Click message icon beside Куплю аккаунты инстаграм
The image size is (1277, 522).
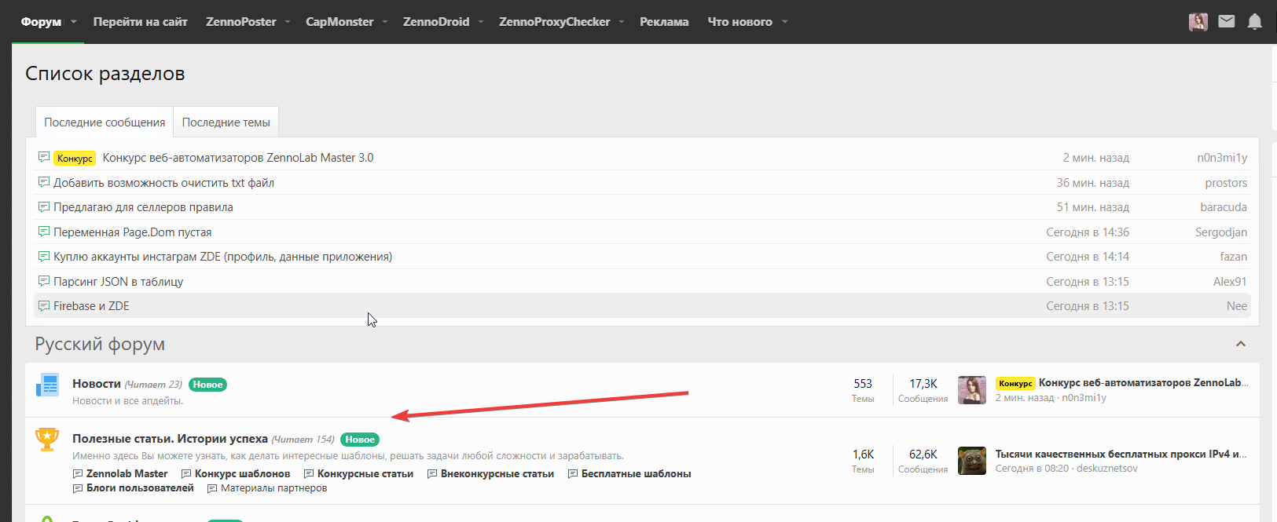coord(44,257)
